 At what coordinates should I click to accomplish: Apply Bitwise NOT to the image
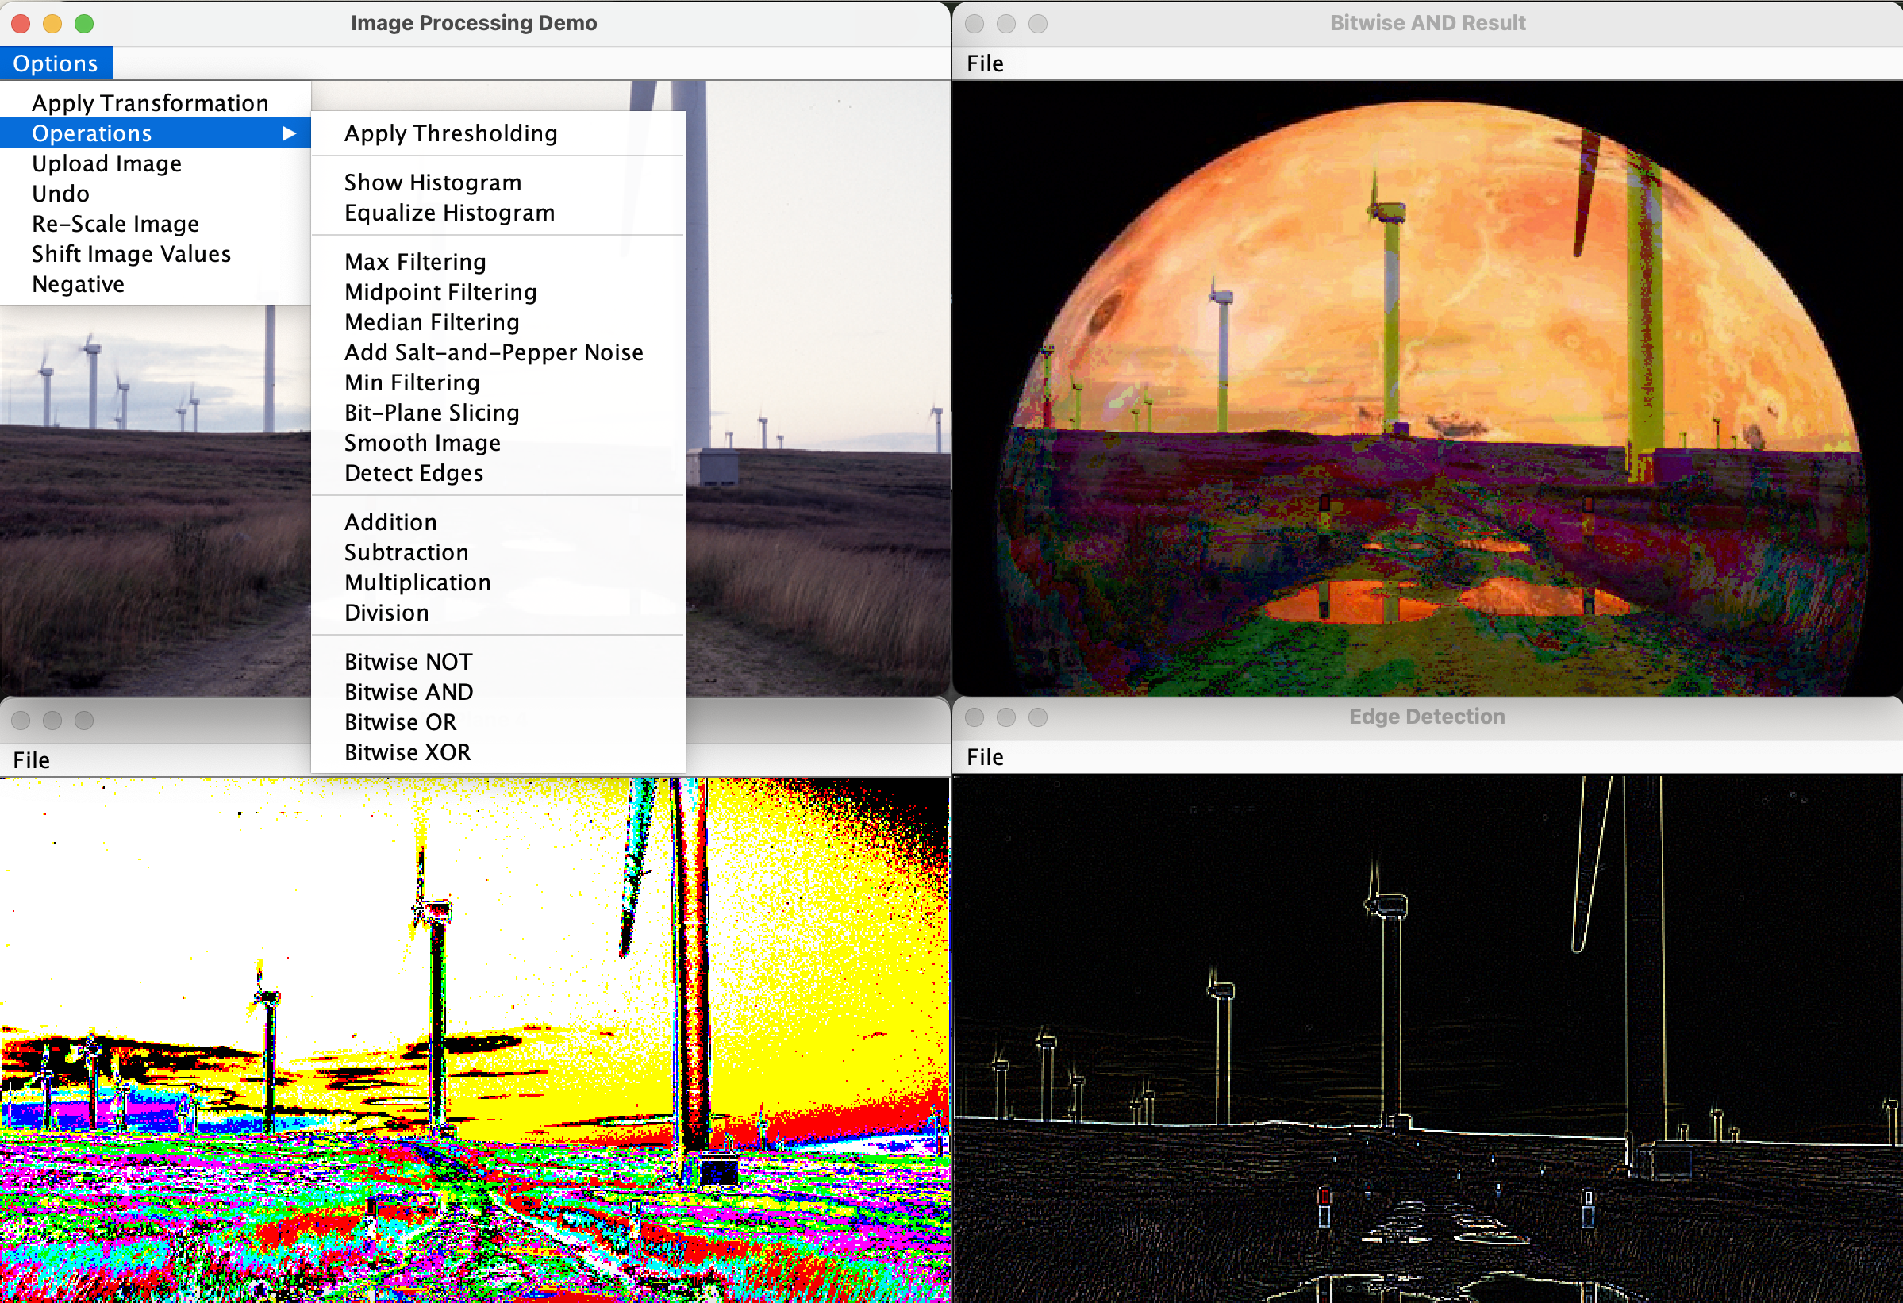point(407,661)
